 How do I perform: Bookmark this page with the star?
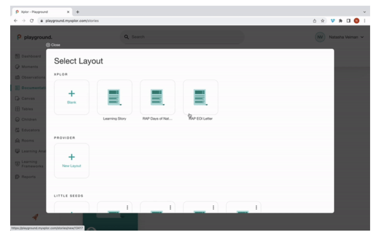[323, 21]
